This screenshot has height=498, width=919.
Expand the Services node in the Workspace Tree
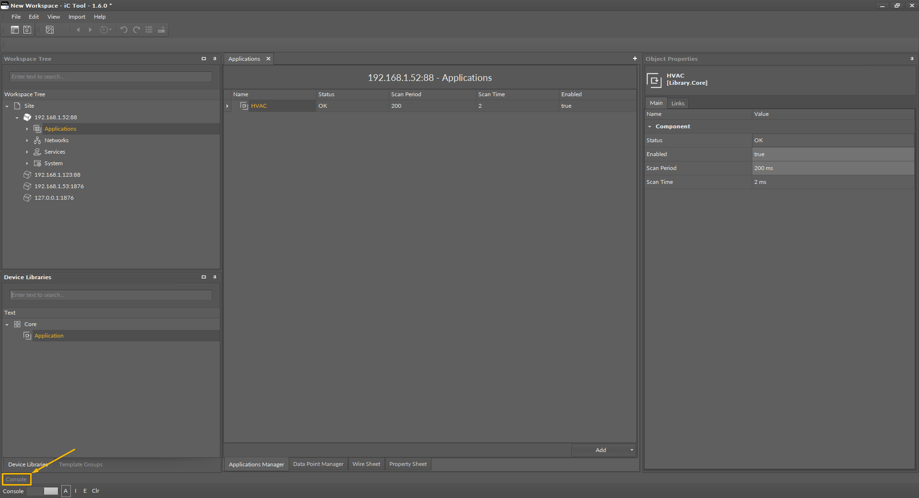27,152
